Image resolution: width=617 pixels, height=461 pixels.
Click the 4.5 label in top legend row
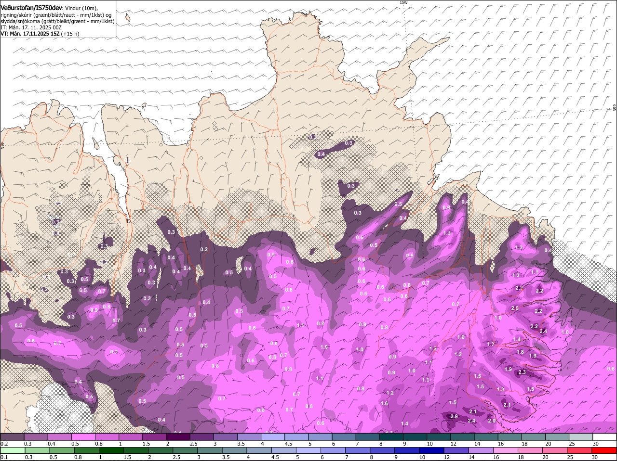point(288,444)
